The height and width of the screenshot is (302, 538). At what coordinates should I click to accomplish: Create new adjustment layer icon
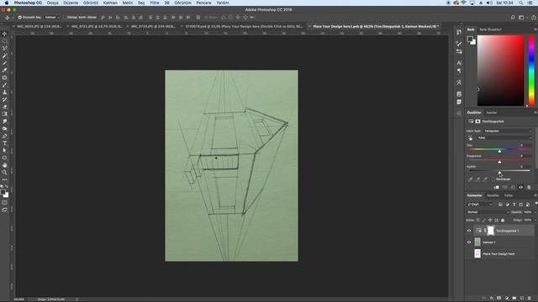[507, 299]
